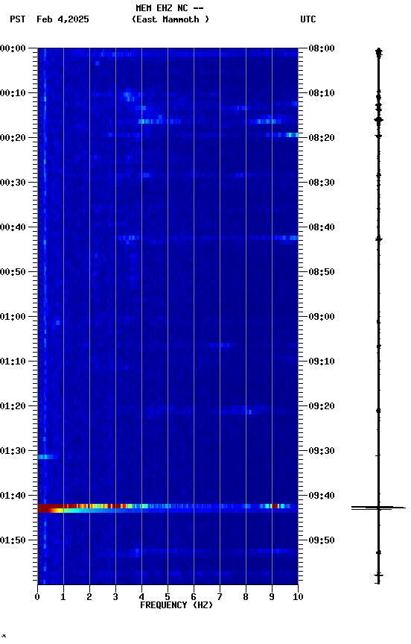Click the PST time label 00:50
The image size is (411, 644).
[x=13, y=272]
